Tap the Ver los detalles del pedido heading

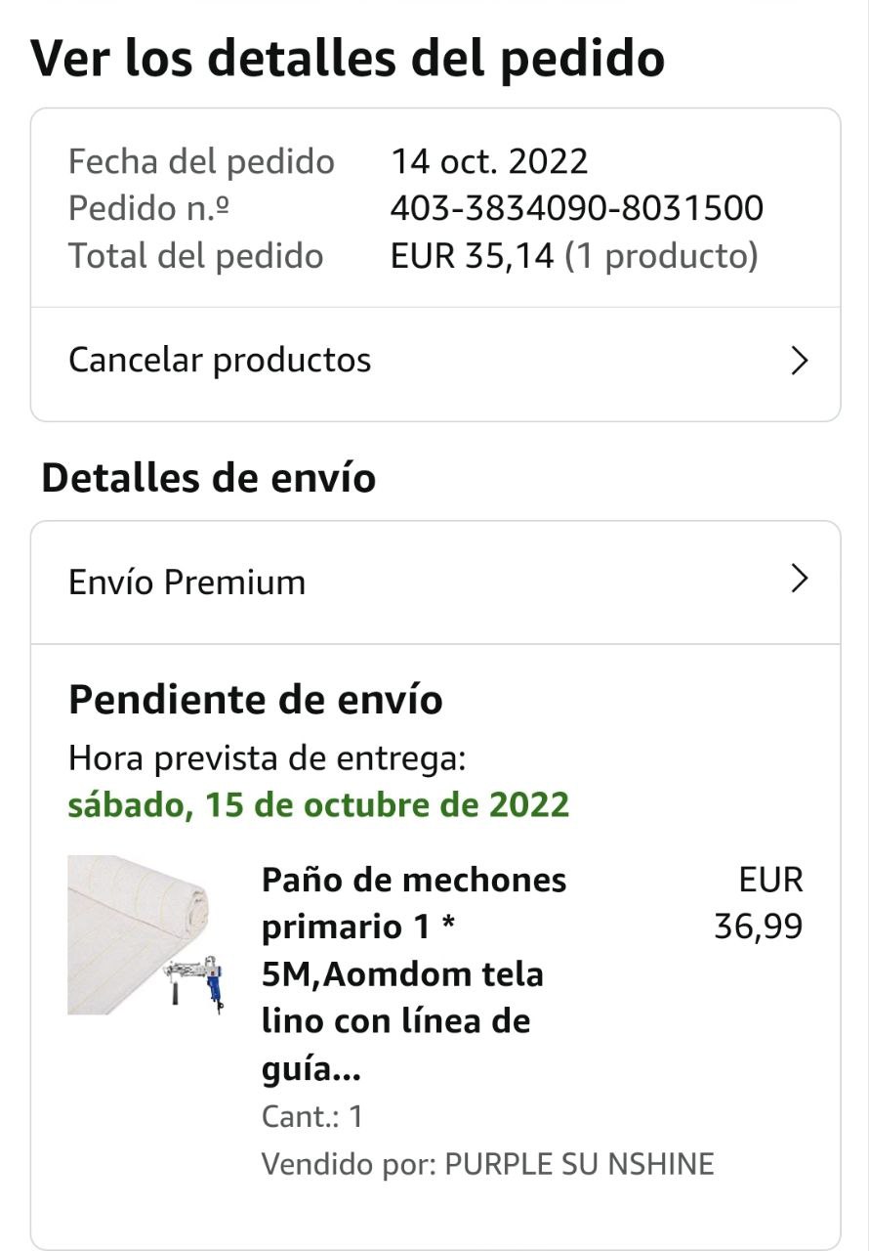coord(348,58)
